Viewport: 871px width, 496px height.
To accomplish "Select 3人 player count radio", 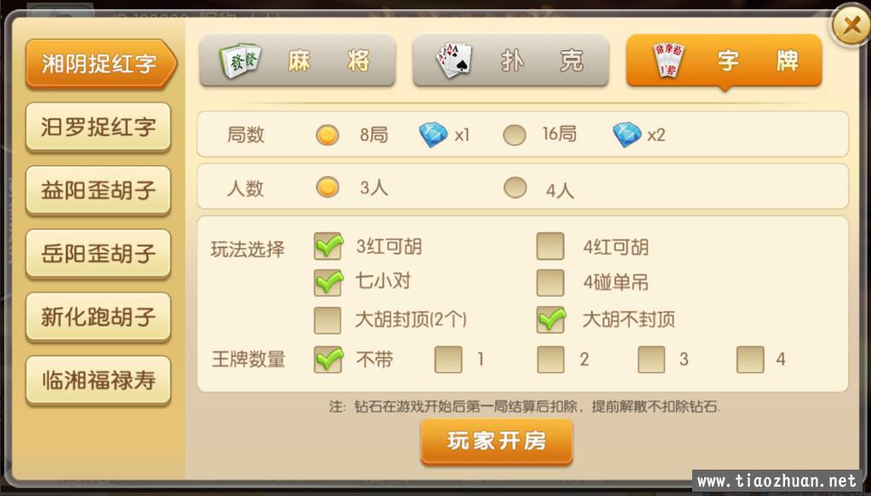I will pyautogui.click(x=327, y=188).
